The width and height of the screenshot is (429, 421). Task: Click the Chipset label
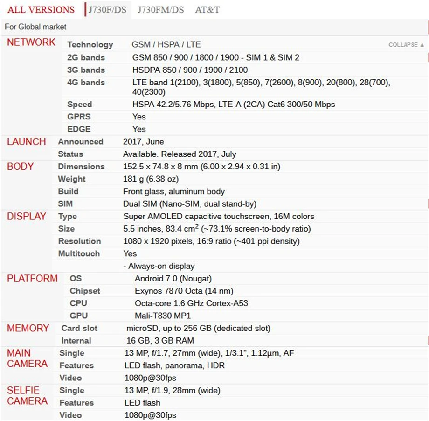(x=85, y=291)
